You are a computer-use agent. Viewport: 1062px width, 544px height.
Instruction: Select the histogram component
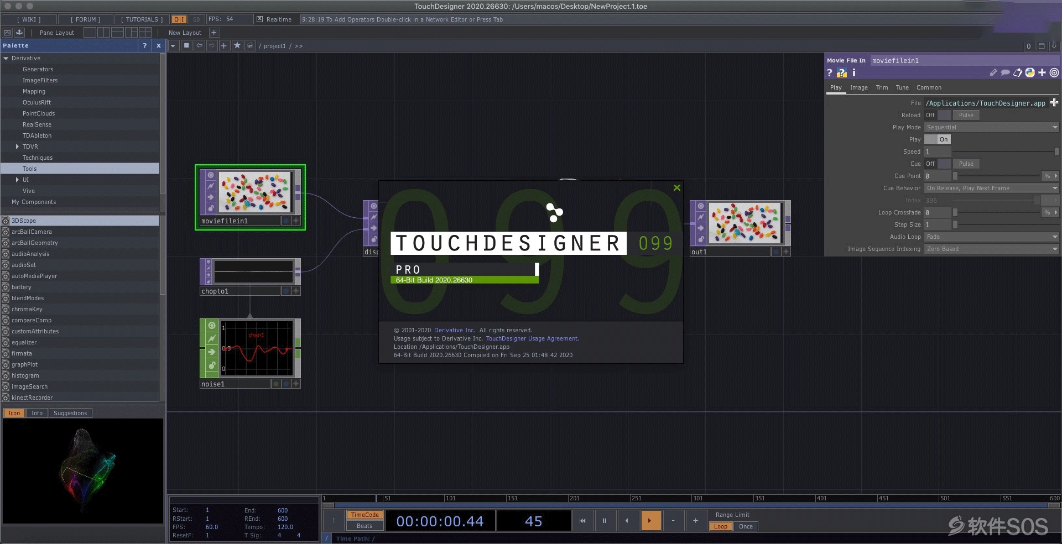pyautogui.click(x=25, y=375)
